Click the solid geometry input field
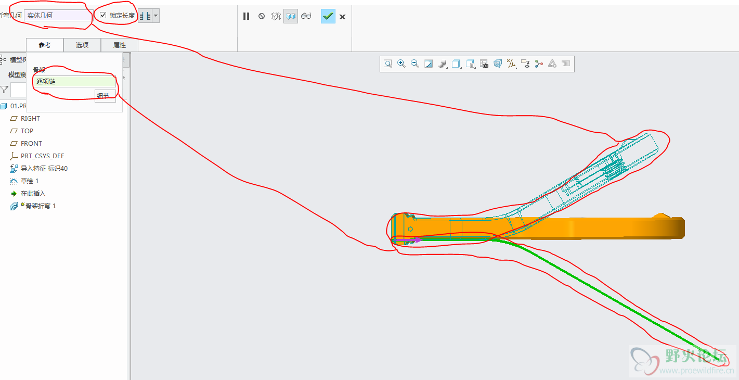The image size is (739, 380). [58, 16]
